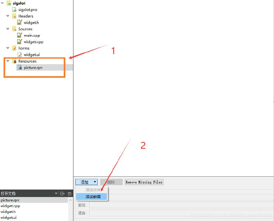Collapse the sigslot project node

coord(3,3)
